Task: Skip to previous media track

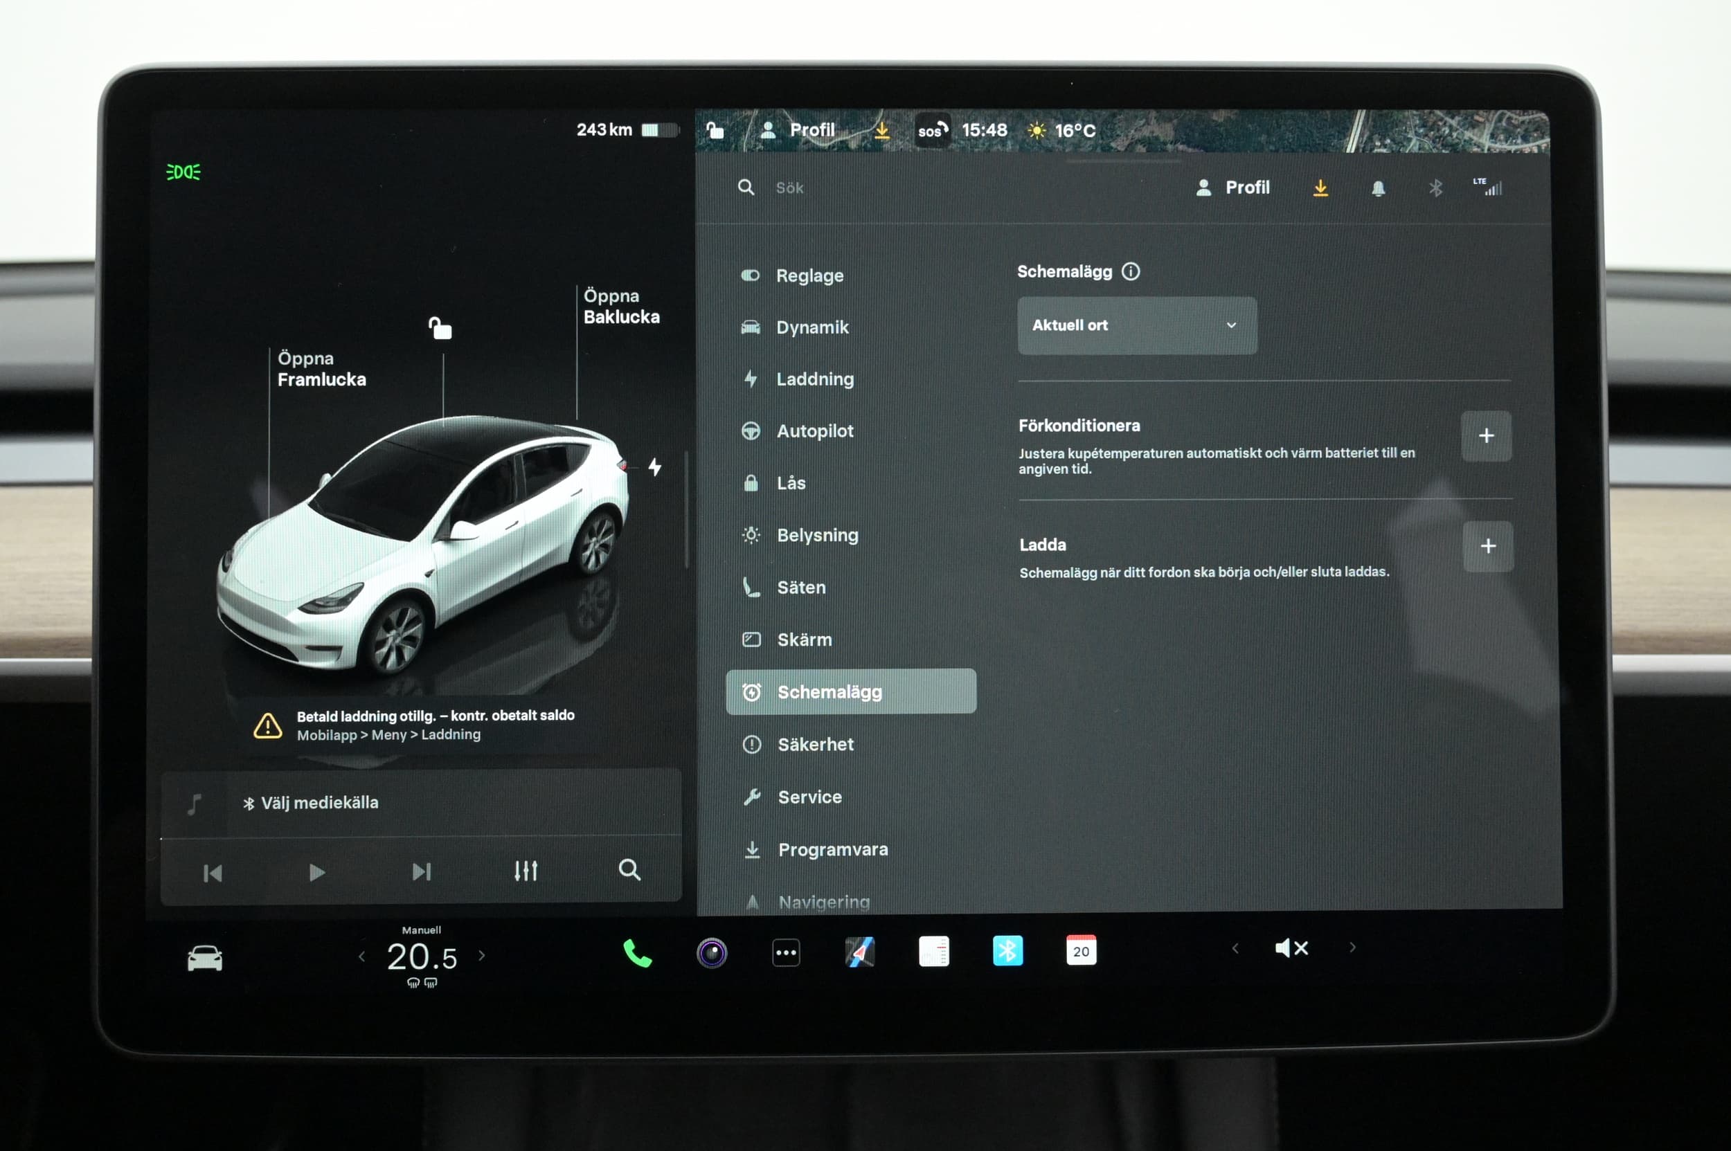Action: coord(213,873)
